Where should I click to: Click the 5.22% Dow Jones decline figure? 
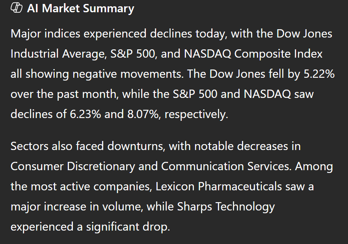[318, 73]
